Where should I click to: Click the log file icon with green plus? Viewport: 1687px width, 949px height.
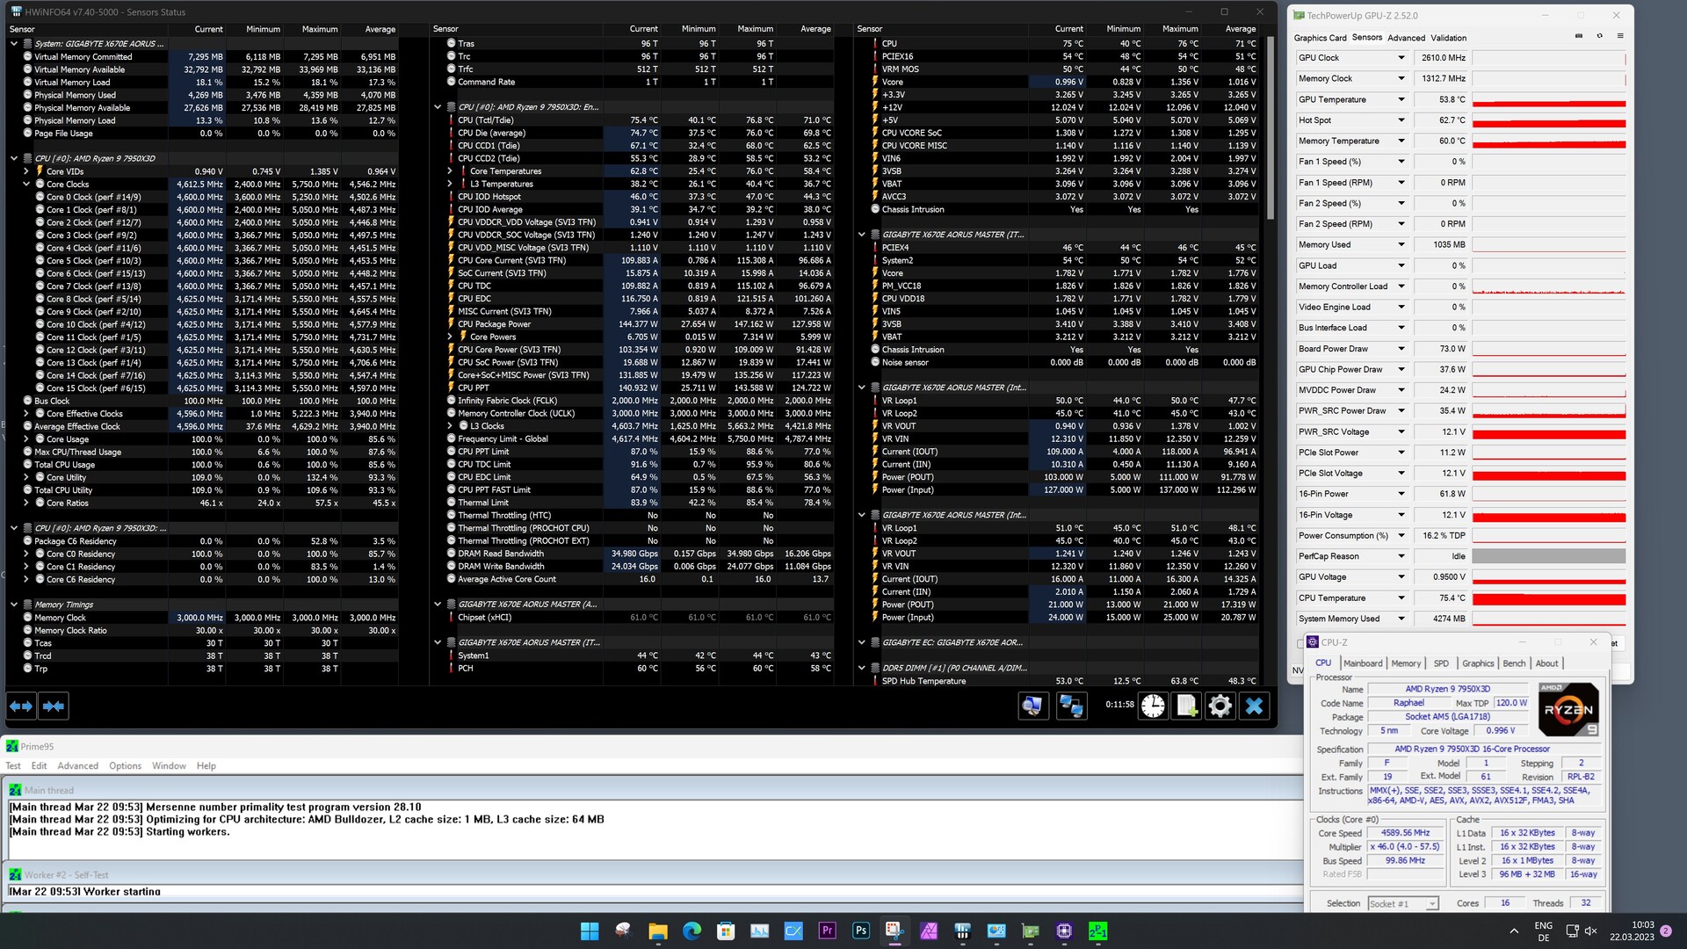click(1187, 706)
